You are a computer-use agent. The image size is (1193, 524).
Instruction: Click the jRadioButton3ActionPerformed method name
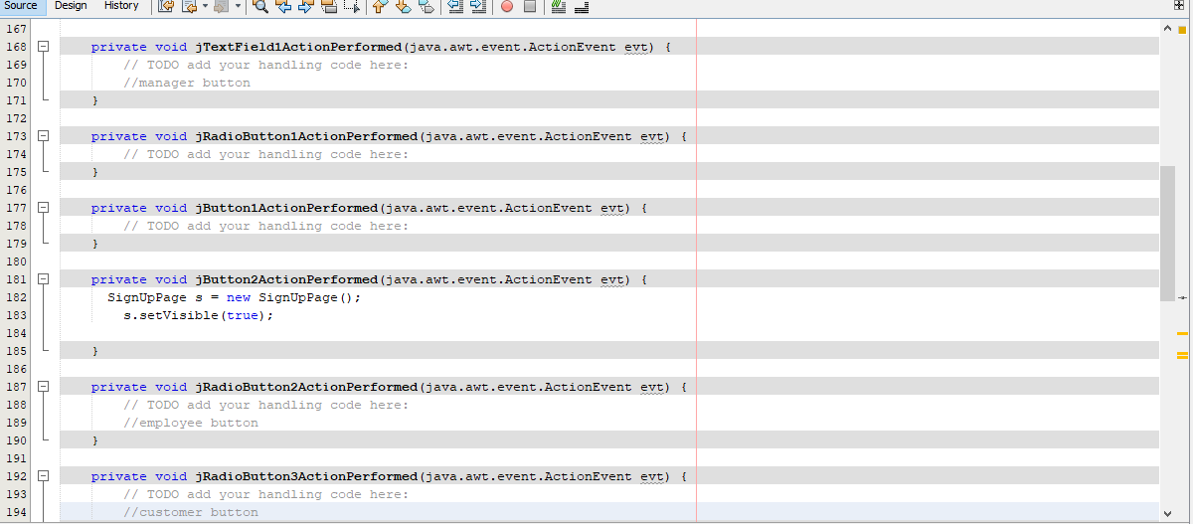307,476
